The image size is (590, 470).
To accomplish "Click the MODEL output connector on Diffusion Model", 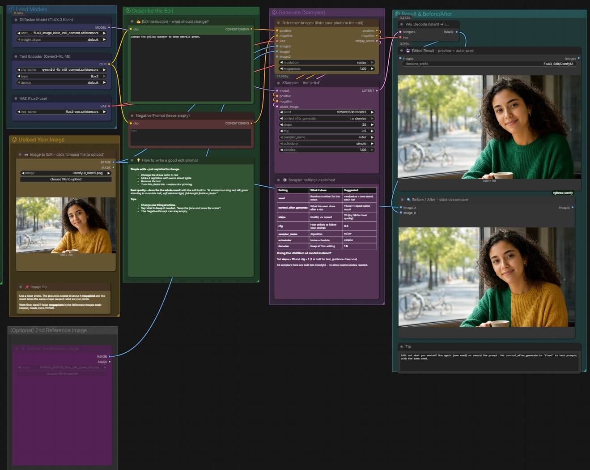I will point(110,27).
